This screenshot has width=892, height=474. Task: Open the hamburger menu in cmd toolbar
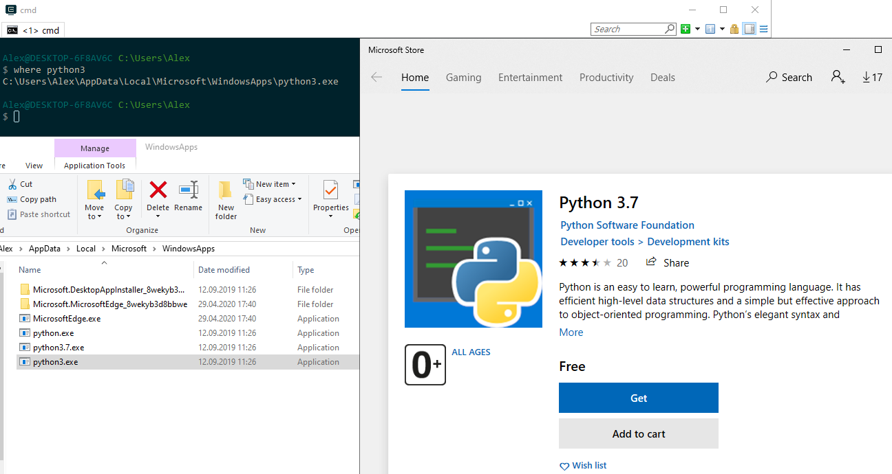click(763, 29)
